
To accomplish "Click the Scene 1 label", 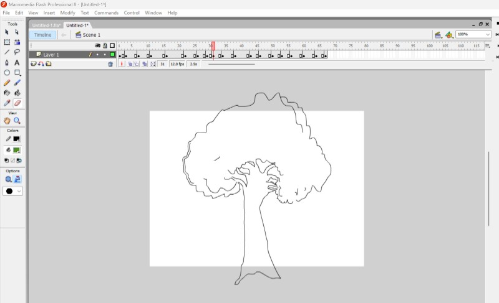I will point(91,35).
